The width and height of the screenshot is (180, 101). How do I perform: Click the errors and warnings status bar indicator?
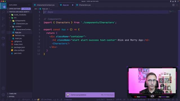coord(26,100)
